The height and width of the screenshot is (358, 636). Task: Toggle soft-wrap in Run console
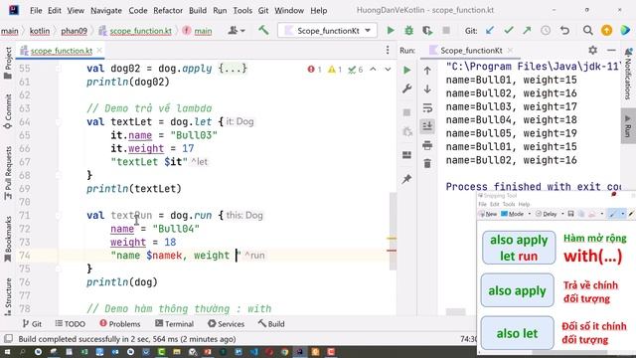(x=427, y=107)
